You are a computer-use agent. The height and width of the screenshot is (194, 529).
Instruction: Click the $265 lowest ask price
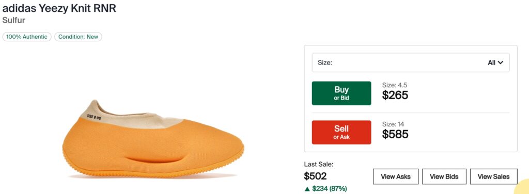[x=395, y=95]
